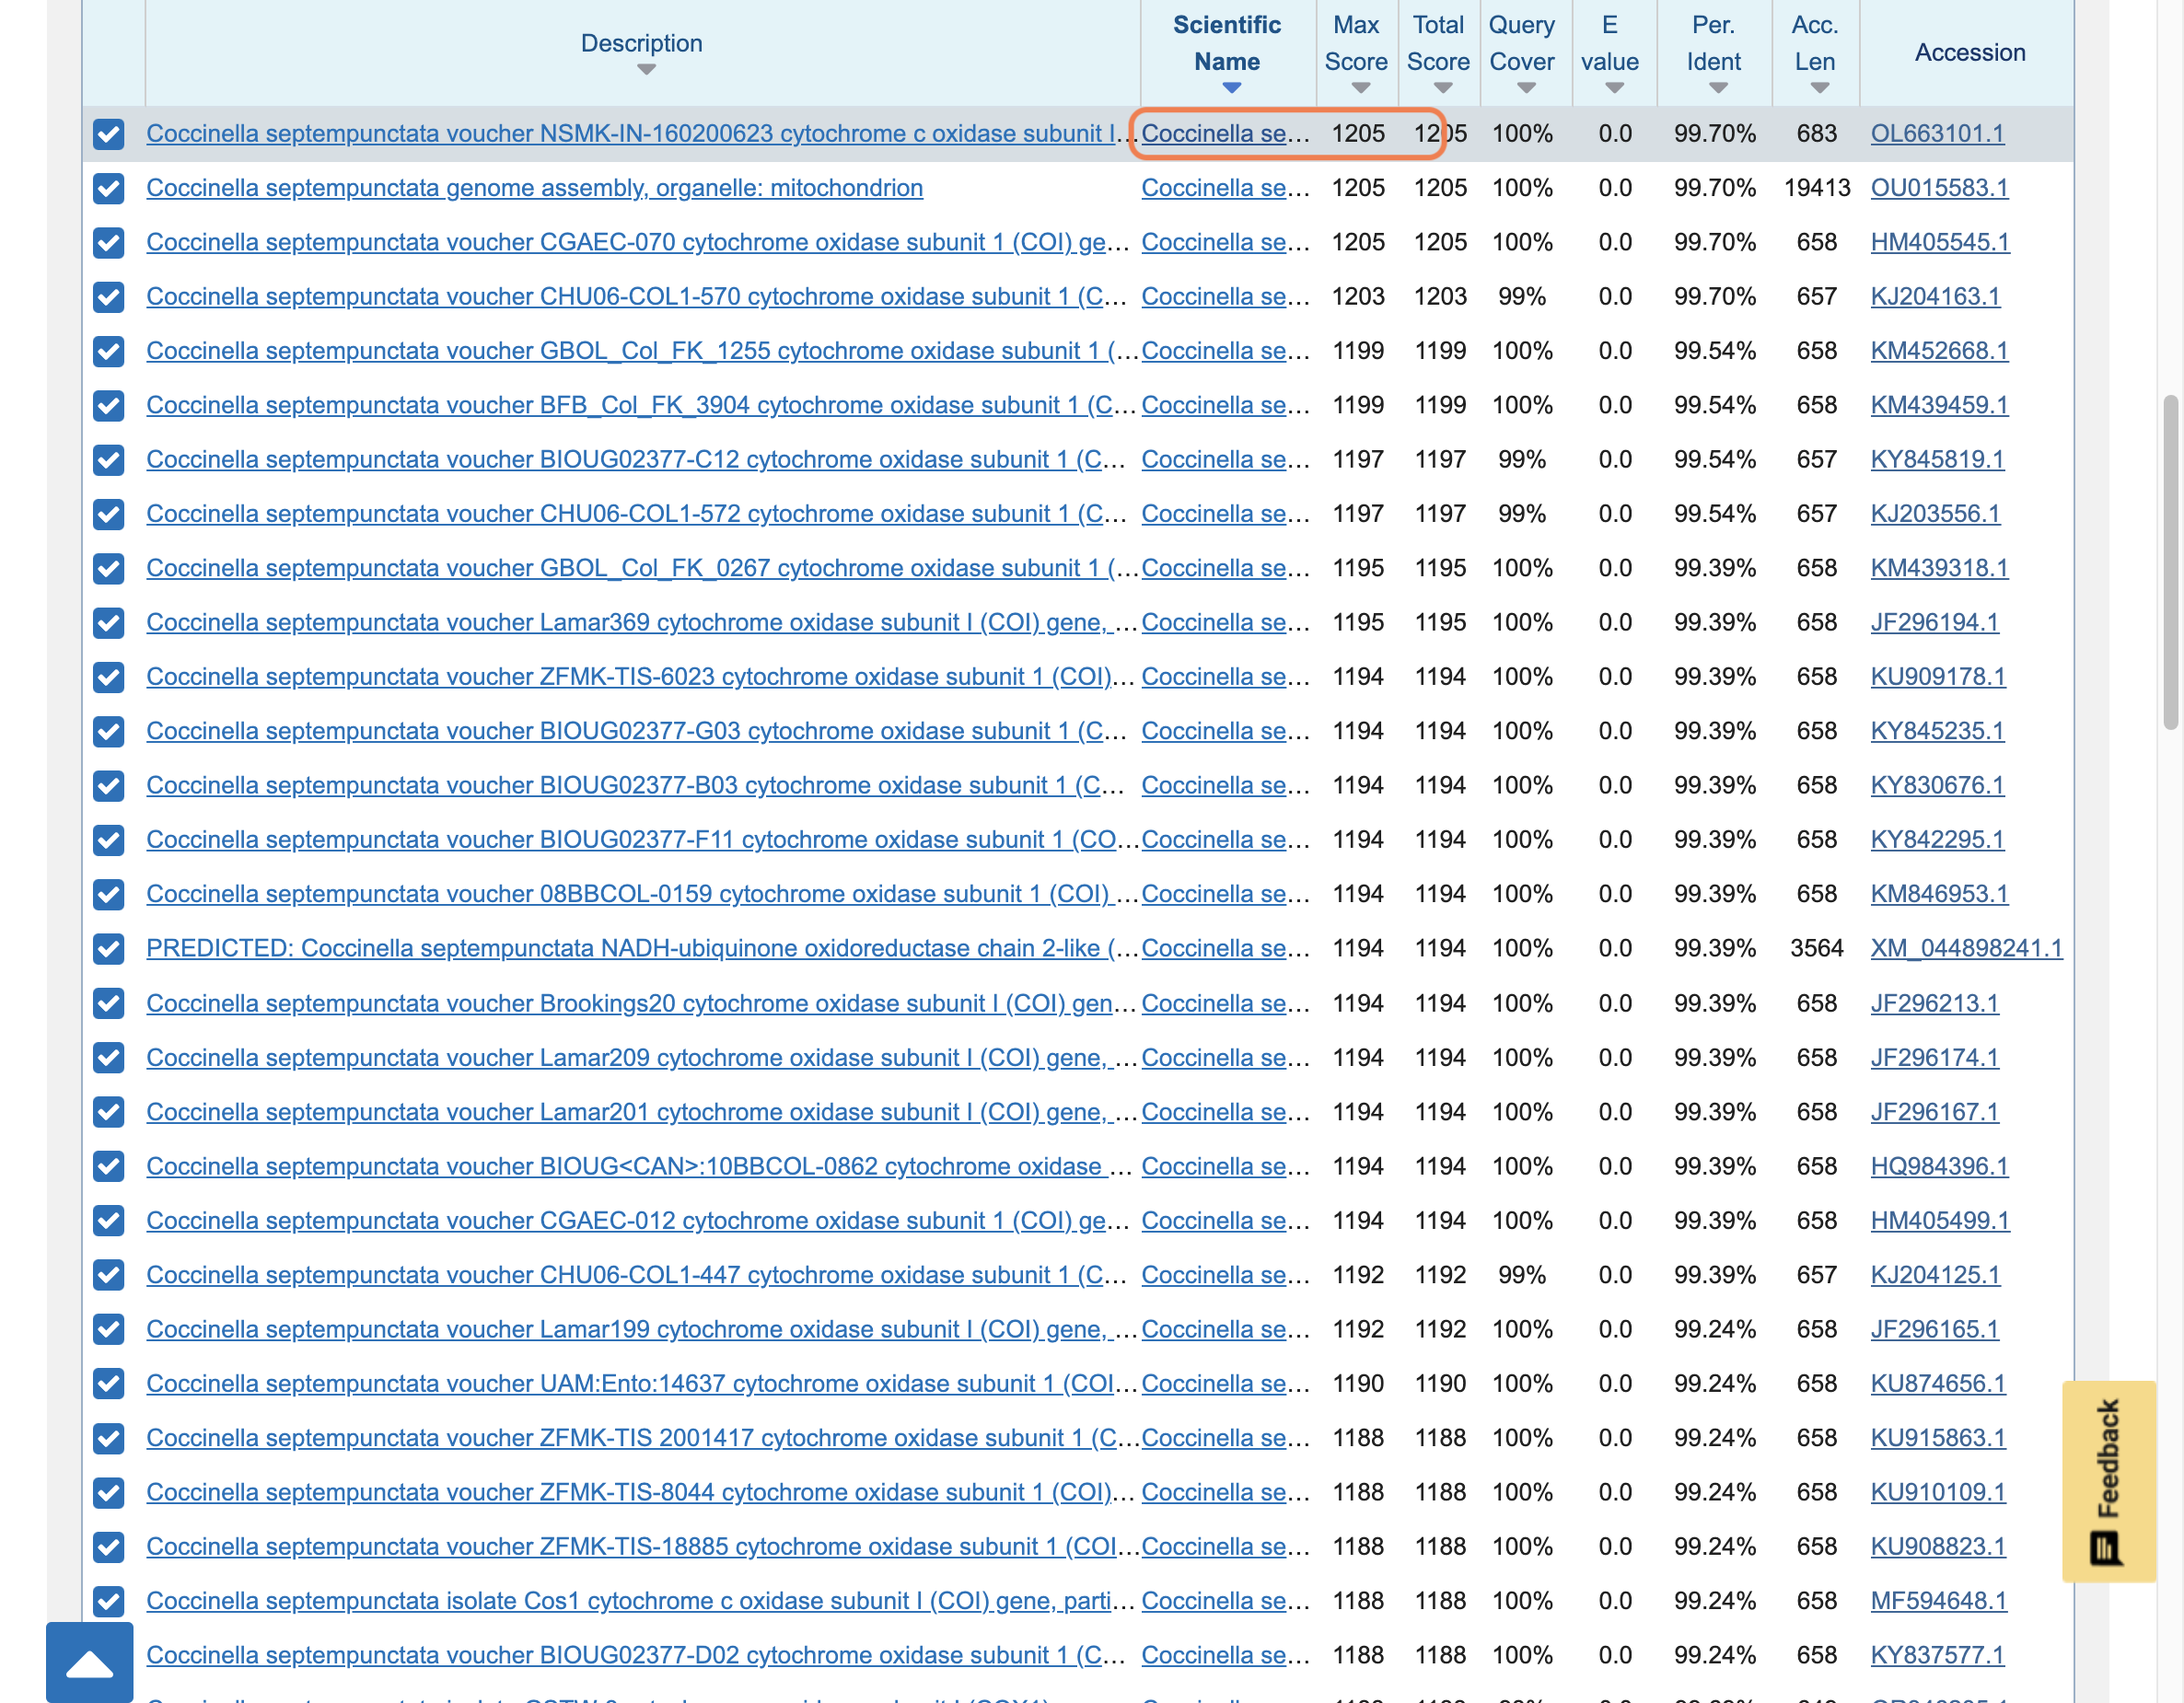Toggle checkbox for the PREDICTED NADH-ubiquinone row
2184x1703 pixels.
pos(108,948)
